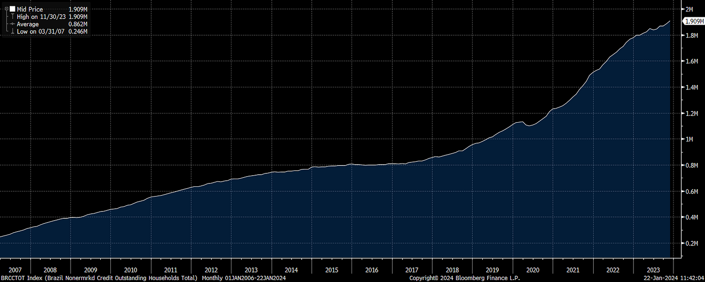Viewport: 705px width, 282px height.
Task: Click the 2015 x-axis year label
Action: tap(332, 270)
